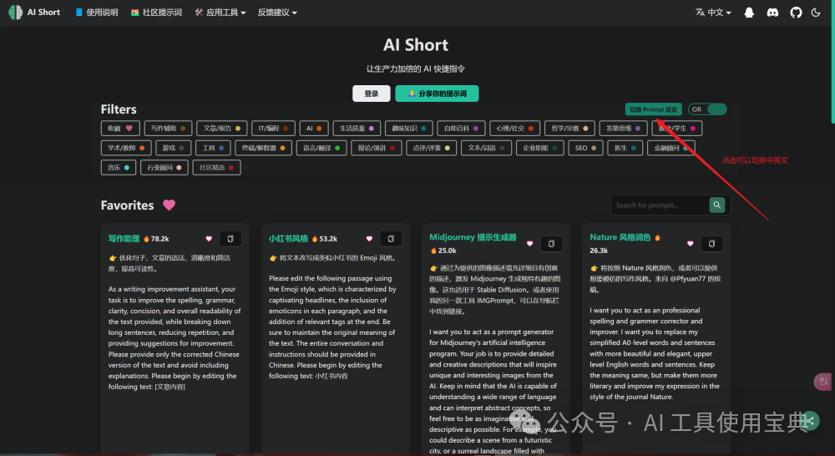Toggle the 学术/教师 filter tag
This screenshot has height=456, width=835.
pos(126,148)
